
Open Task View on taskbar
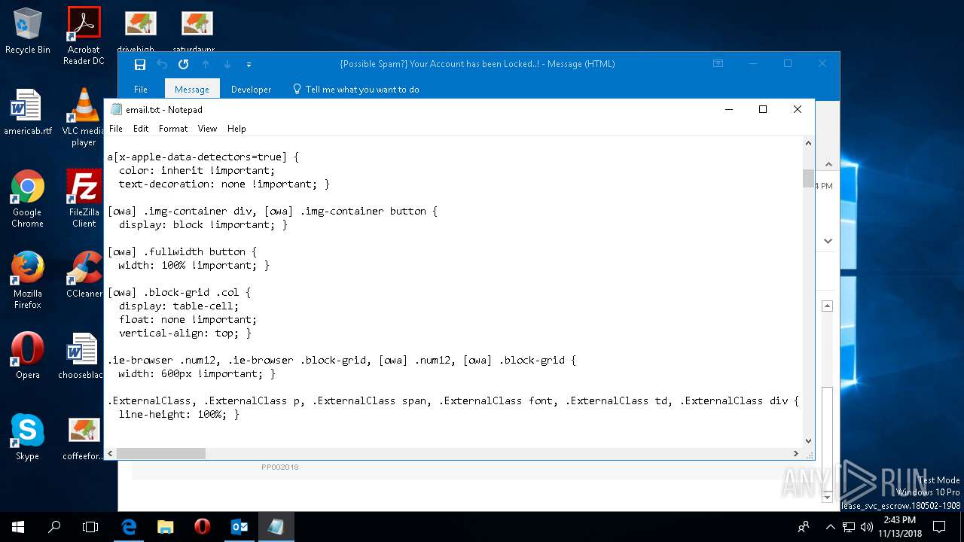90,527
